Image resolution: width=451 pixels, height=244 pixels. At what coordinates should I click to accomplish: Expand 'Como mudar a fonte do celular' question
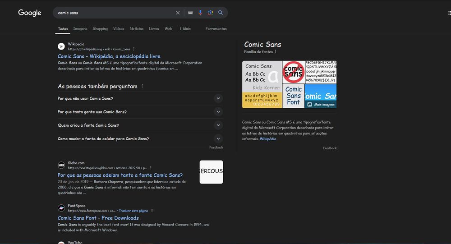(x=140, y=139)
